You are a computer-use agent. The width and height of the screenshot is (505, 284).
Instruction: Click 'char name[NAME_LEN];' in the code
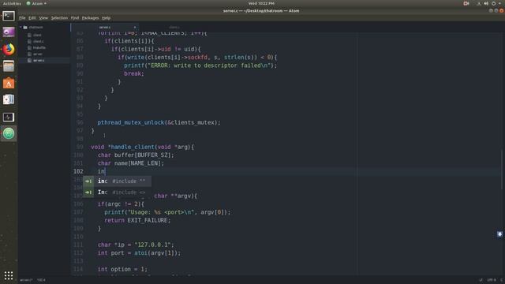[131, 163]
